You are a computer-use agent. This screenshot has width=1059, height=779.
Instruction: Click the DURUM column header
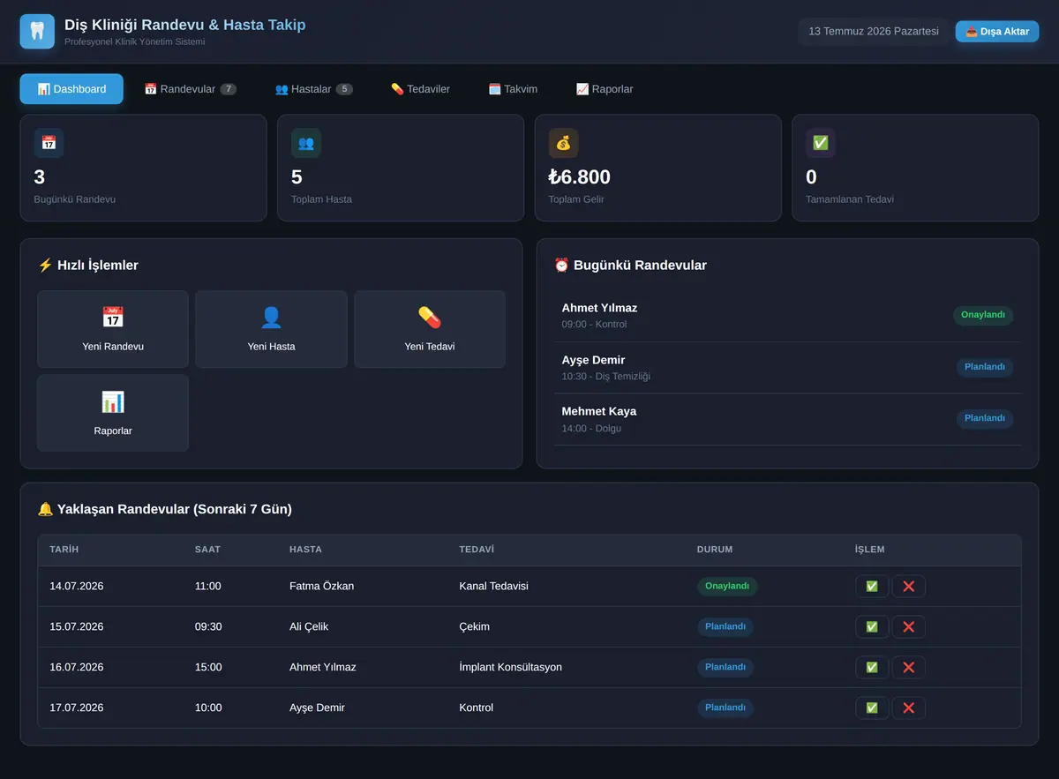pos(715,550)
